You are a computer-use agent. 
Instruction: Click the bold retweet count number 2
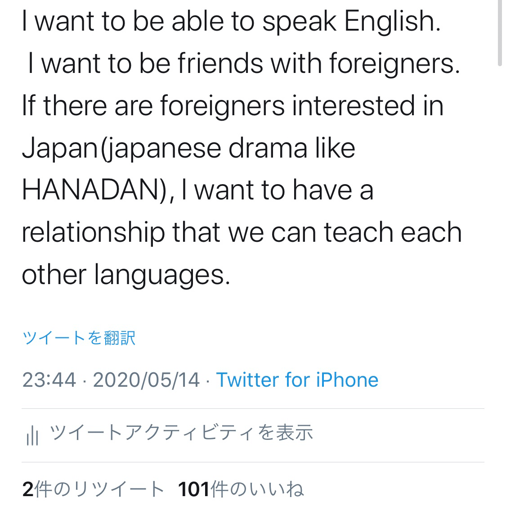pyautogui.click(x=28, y=489)
